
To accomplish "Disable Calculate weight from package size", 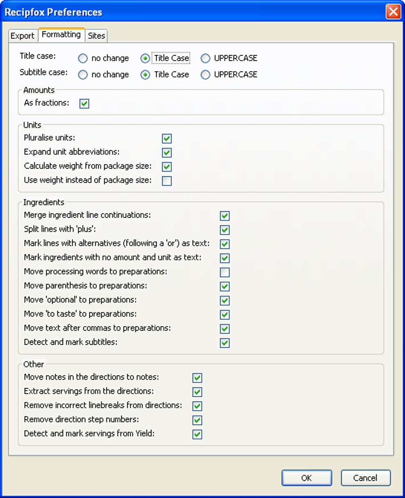I will (x=167, y=167).
